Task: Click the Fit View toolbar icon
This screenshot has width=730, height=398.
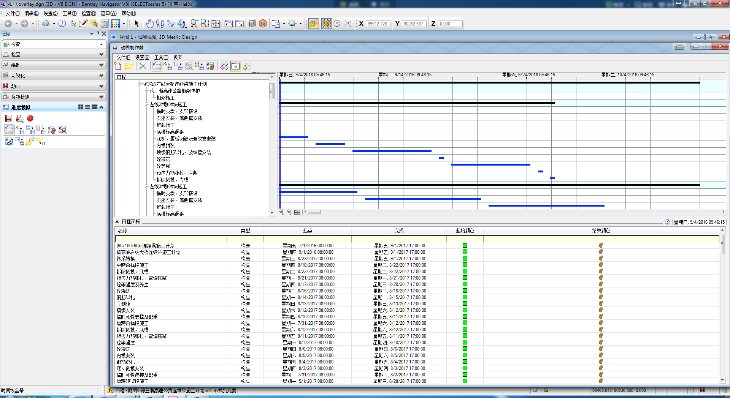Action: click(216, 24)
